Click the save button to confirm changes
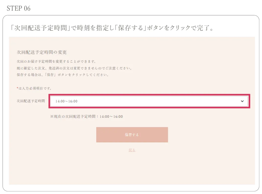The image size is (262, 194). click(132, 135)
